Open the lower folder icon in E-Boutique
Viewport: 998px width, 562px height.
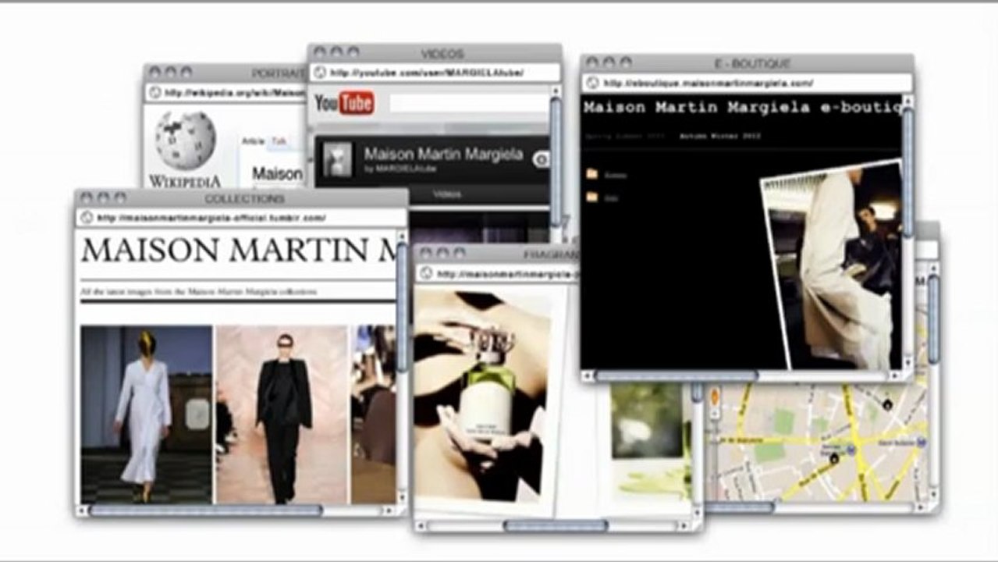592,197
